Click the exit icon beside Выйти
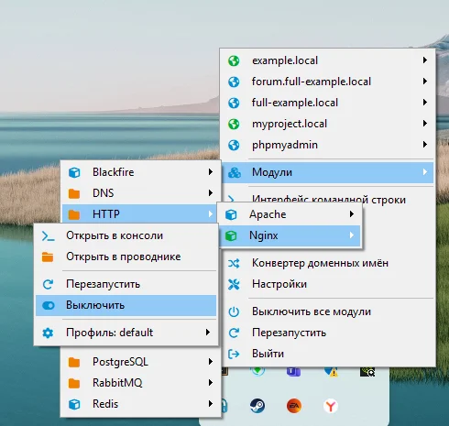This screenshot has height=426, width=449. point(234,354)
